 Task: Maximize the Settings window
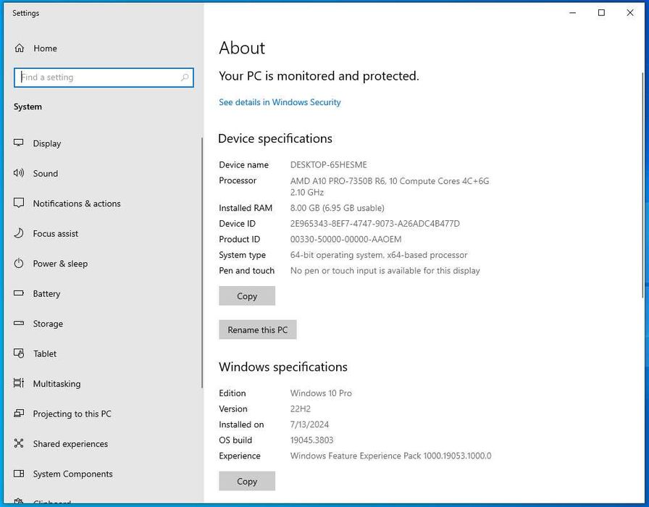[601, 13]
